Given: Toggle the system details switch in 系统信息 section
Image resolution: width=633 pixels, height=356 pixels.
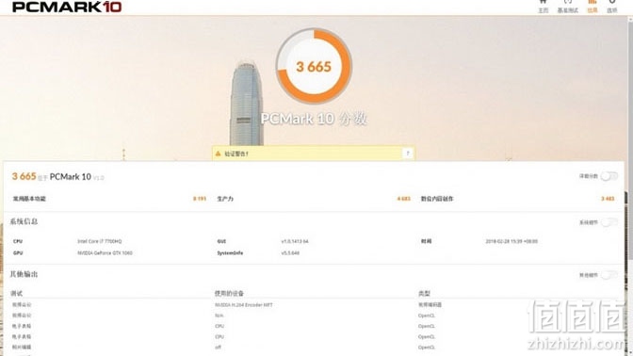Looking at the screenshot, I should pyautogui.click(x=609, y=222).
